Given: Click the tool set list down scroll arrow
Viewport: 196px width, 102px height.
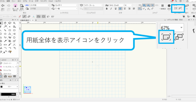Looking at the screenshot, I should click(18, 73).
